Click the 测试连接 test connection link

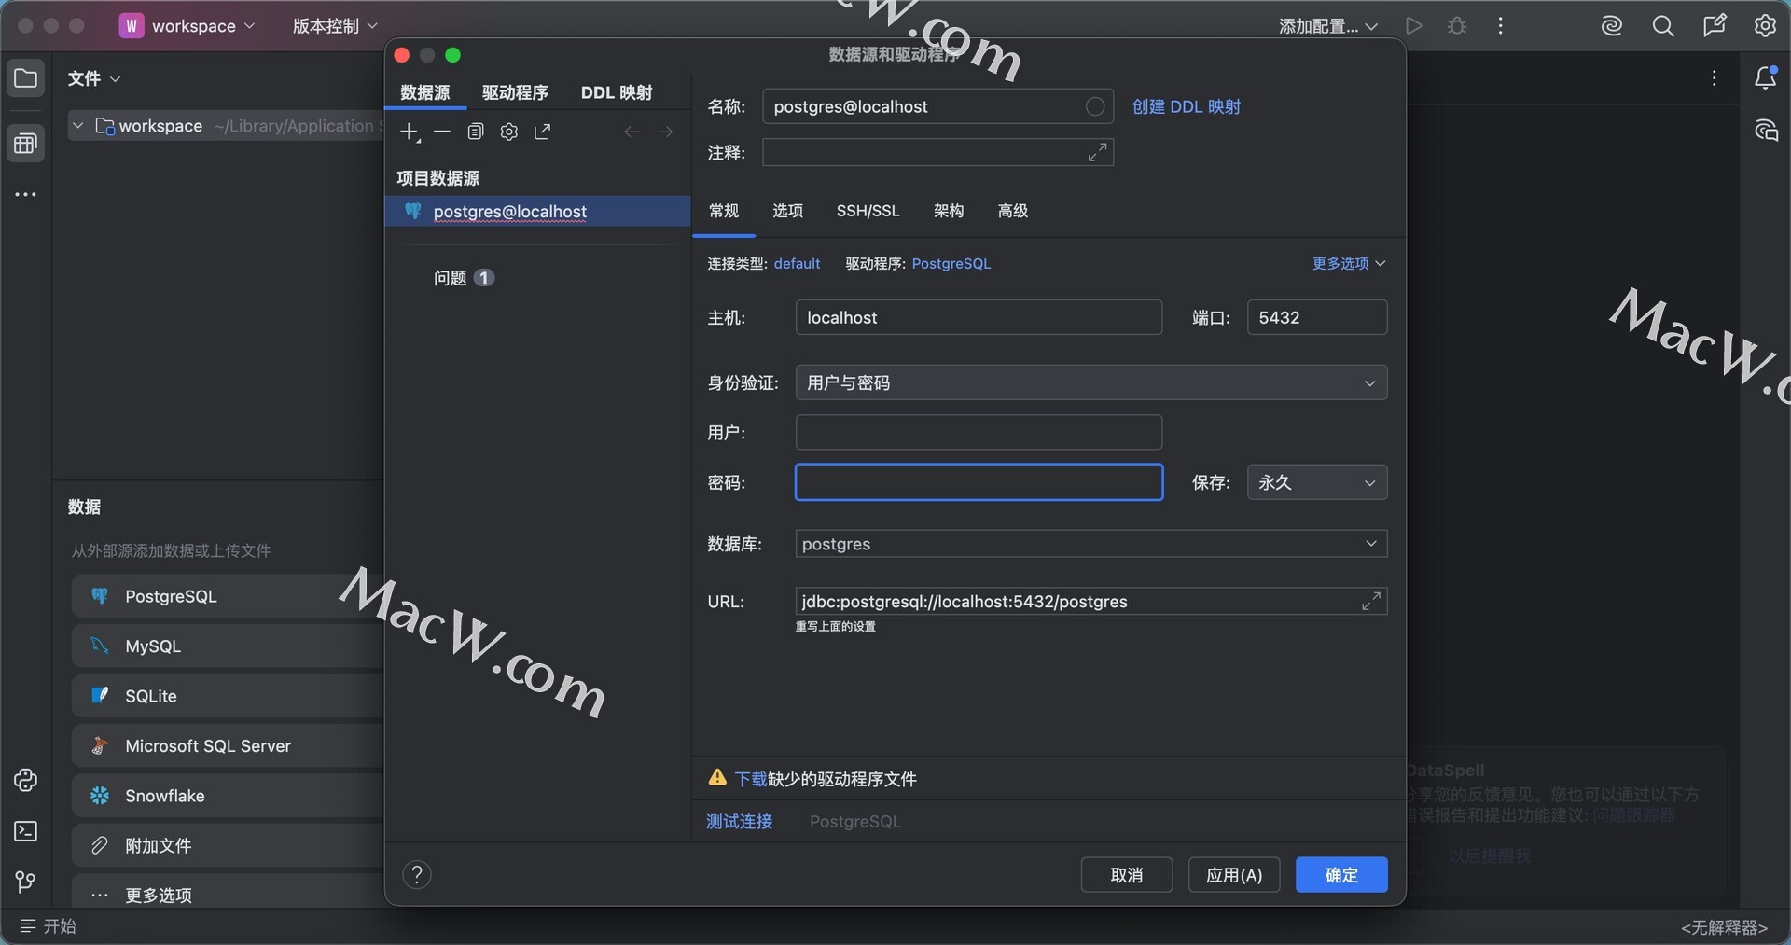[739, 822]
